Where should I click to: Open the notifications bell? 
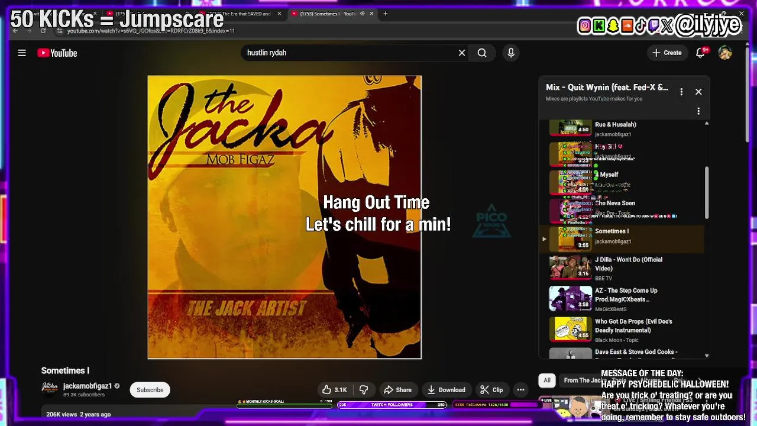(700, 53)
